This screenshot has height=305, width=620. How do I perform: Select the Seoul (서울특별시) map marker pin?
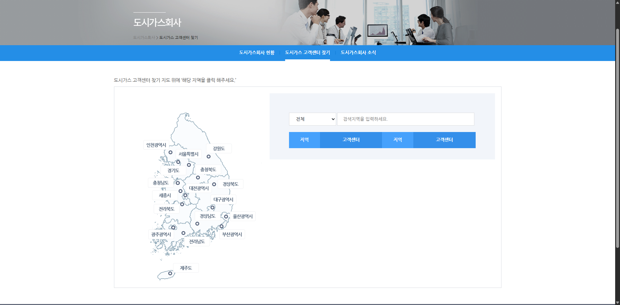point(178,162)
